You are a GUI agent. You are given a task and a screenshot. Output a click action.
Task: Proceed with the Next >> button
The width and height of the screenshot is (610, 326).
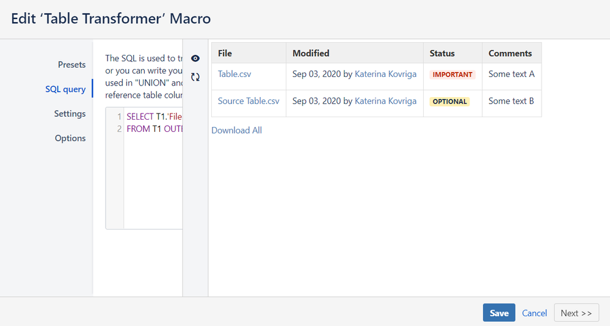pyautogui.click(x=576, y=313)
